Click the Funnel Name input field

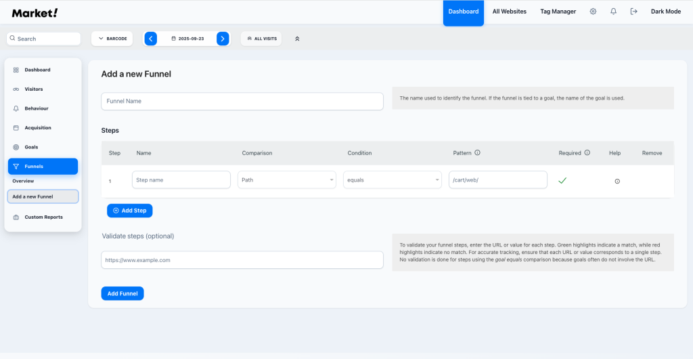(x=242, y=101)
